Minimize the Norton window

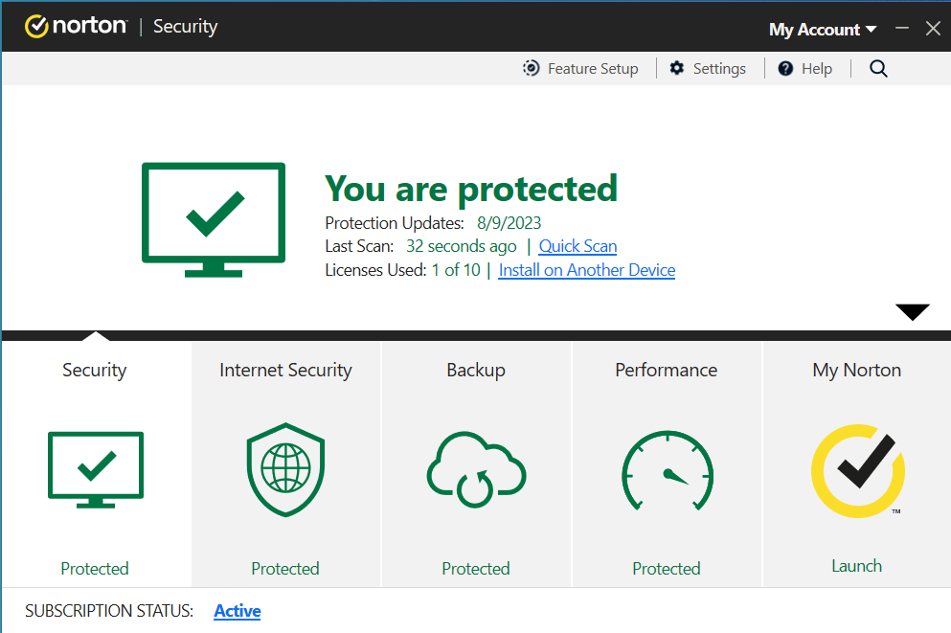pyautogui.click(x=901, y=28)
